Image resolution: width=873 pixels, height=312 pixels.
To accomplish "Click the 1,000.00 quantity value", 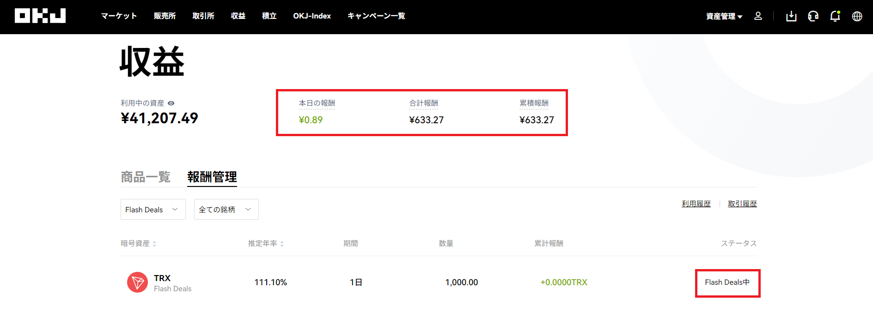I will [x=462, y=282].
